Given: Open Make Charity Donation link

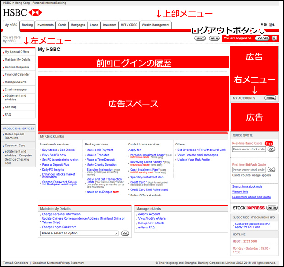Looking at the screenshot, I should 101,165.
